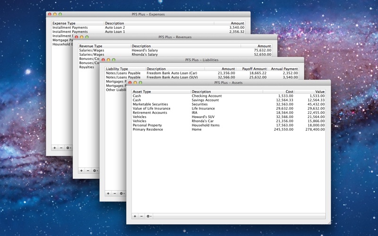Delete liability using the minus button
The image size is (378, 236).
coord(115,193)
